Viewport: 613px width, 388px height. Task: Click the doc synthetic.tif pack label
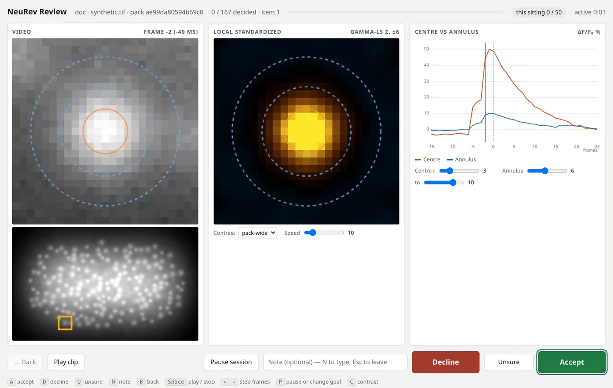tap(139, 12)
